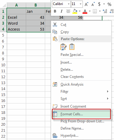The image size is (114, 140).
Task: Open the Calibri font name dropdown
Action: point(69,4)
